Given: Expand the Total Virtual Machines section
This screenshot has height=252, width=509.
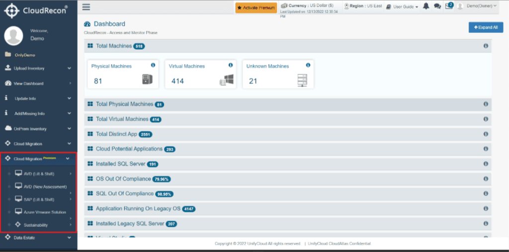Looking at the screenshot, I should 288,119.
